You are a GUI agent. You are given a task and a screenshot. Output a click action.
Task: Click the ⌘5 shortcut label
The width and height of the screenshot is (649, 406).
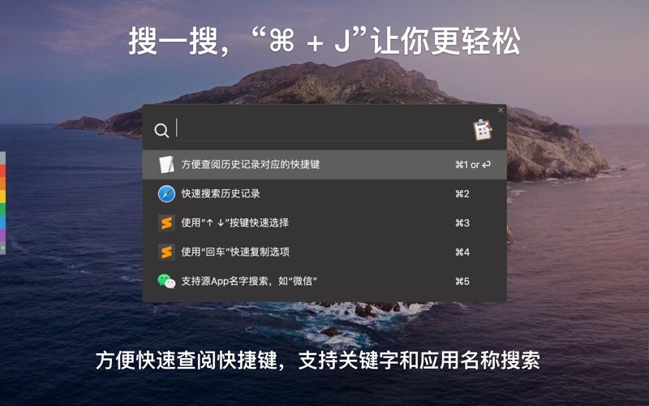462,281
